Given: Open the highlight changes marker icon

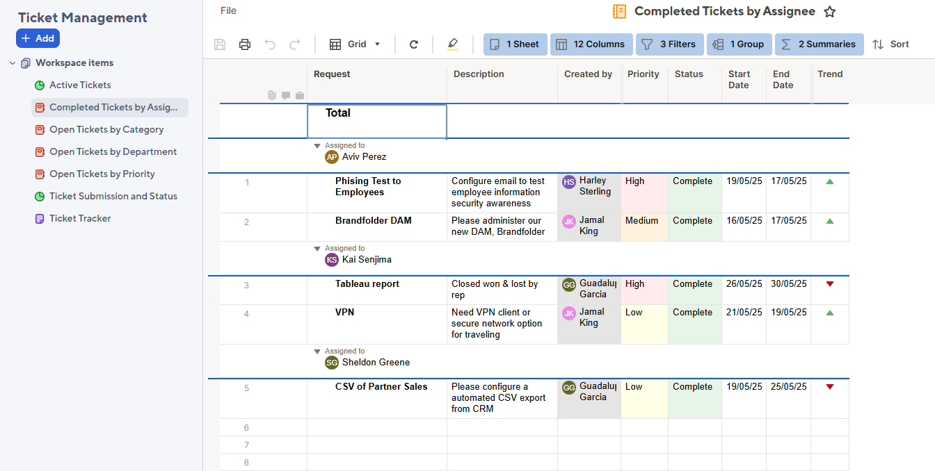Looking at the screenshot, I should [453, 44].
